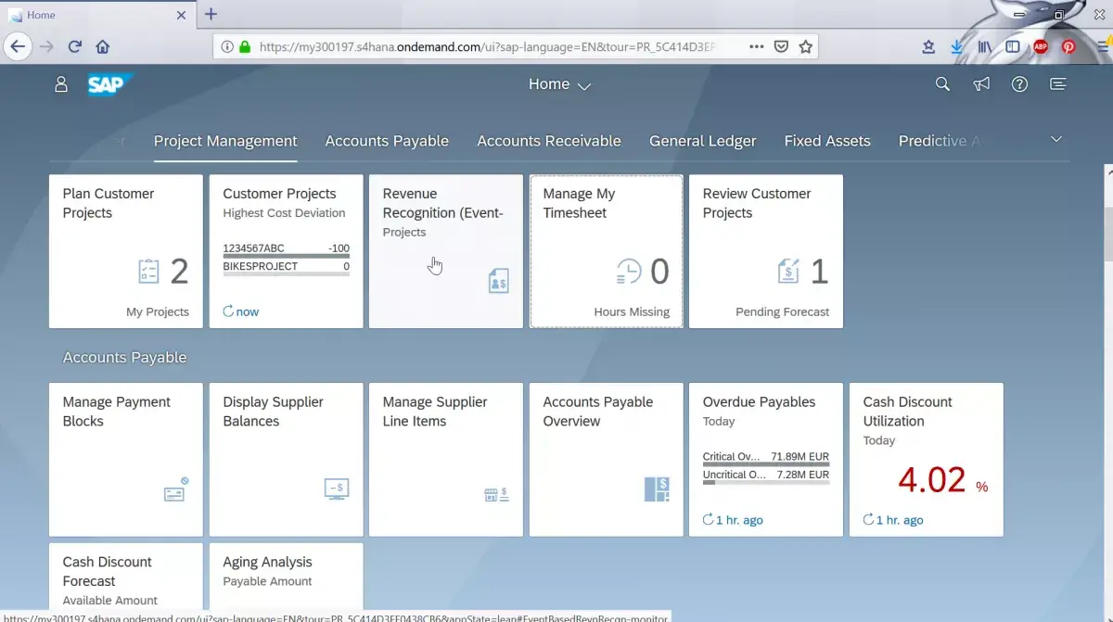
Task: Click the Manage My Timesheet clock icon
Action: 629,271
